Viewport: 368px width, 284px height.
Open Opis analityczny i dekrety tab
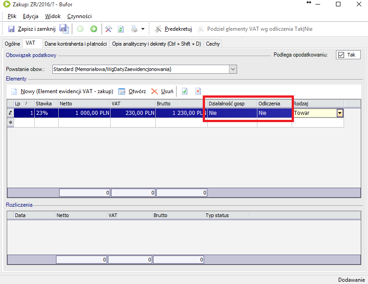157,44
